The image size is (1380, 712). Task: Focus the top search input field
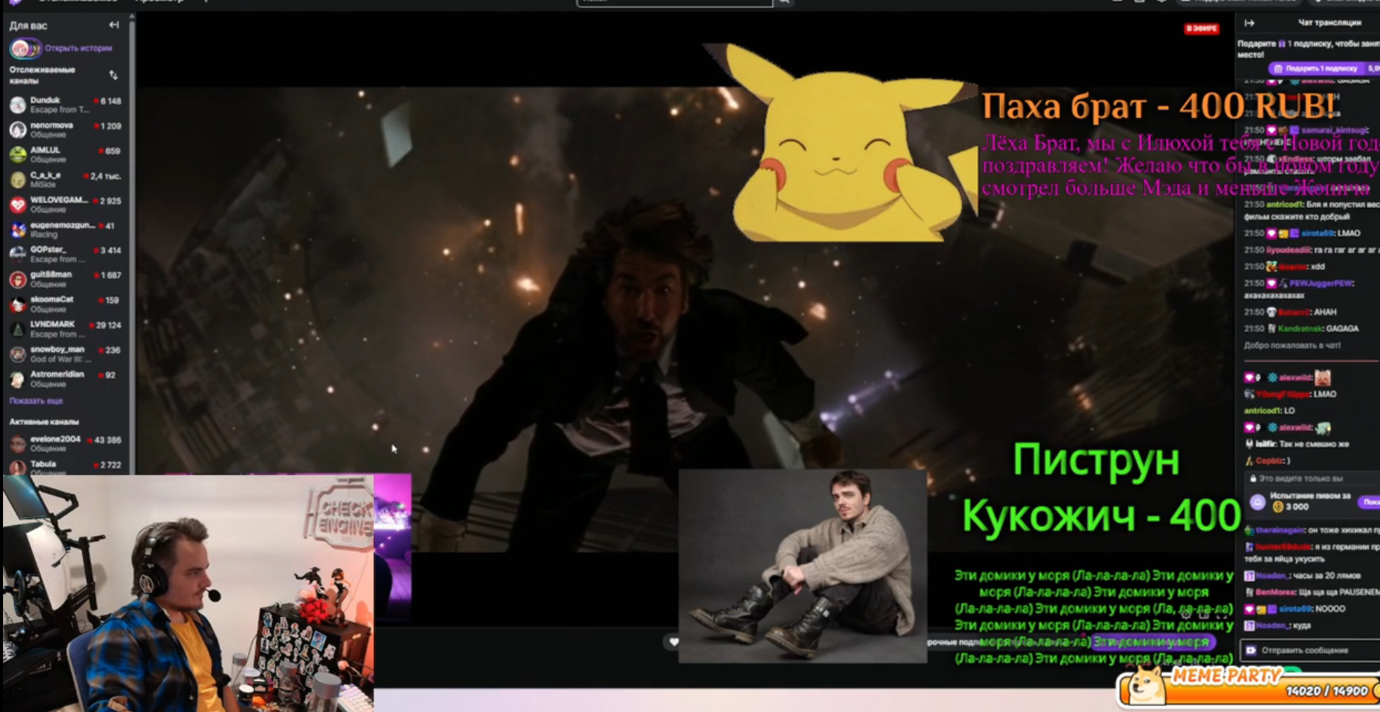coord(674,2)
